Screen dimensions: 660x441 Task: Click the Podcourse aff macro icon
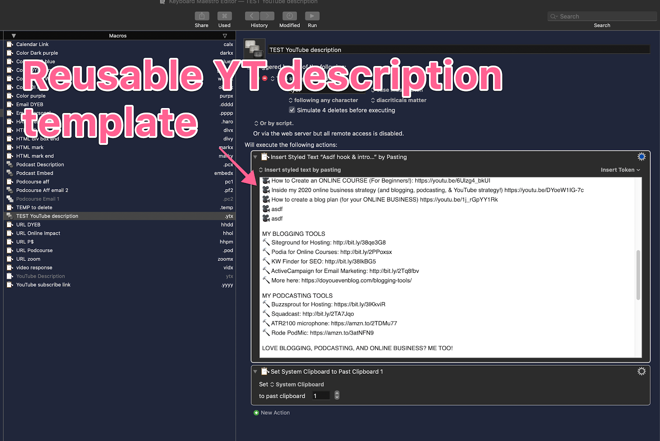pos(10,182)
